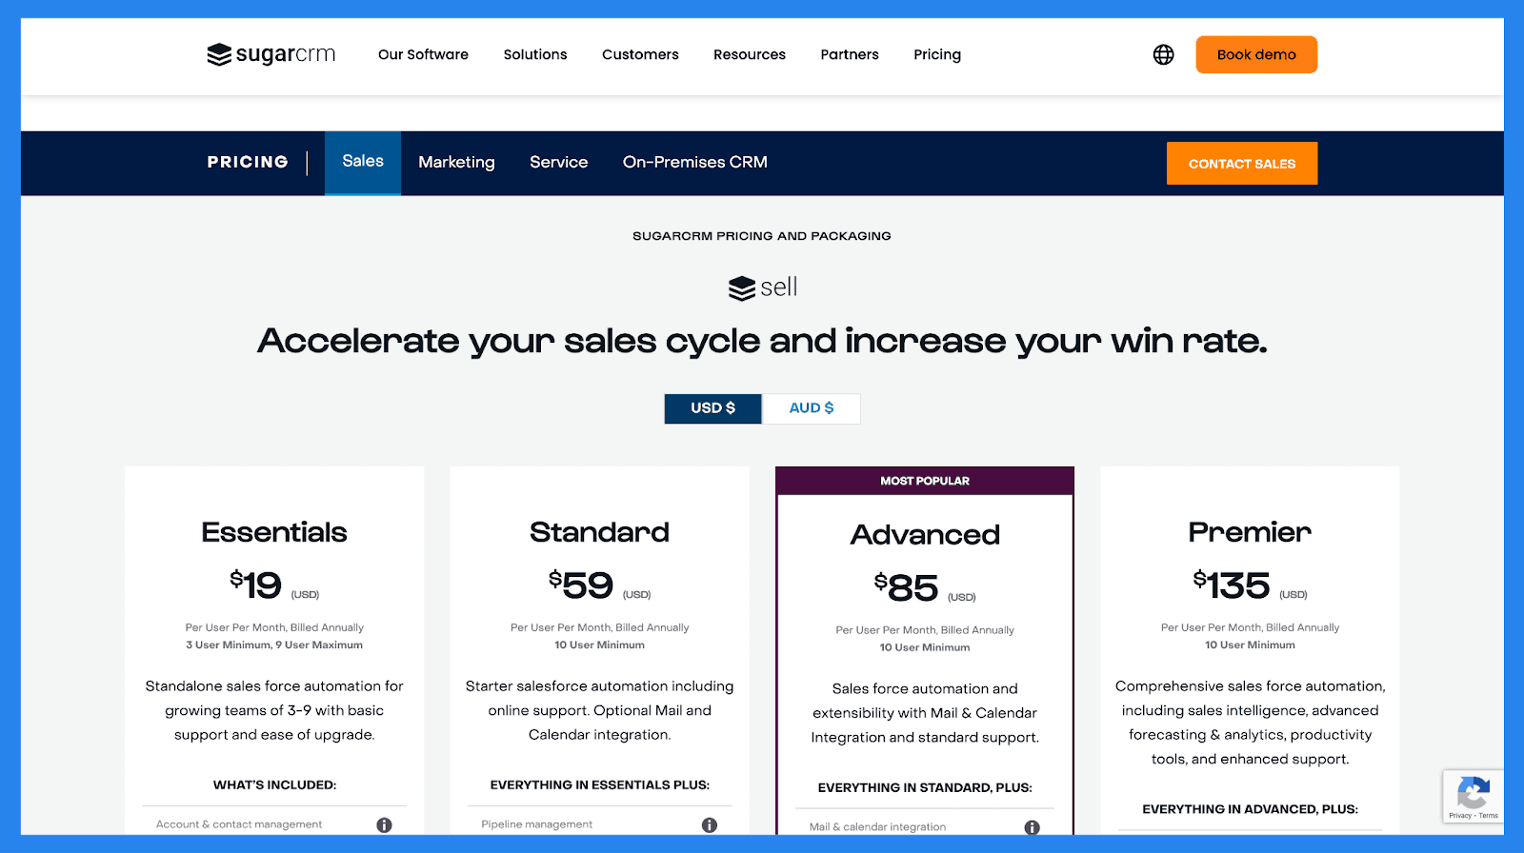
Task: Open the Resources menu
Action: pyautogui.click(x=750, y=54)
